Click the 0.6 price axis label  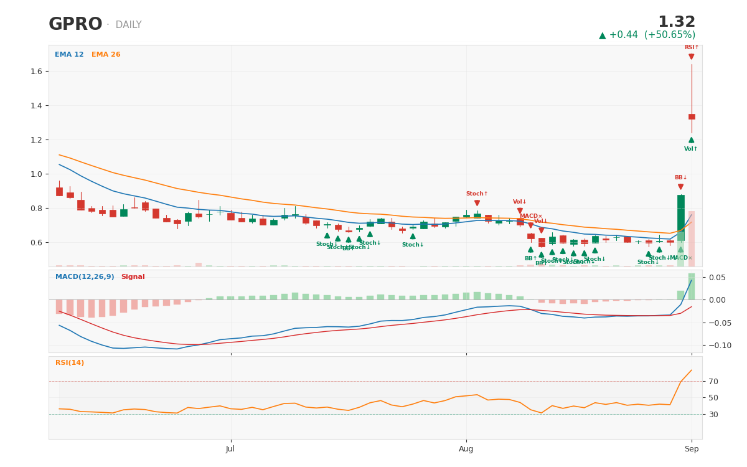click(36, 243)
